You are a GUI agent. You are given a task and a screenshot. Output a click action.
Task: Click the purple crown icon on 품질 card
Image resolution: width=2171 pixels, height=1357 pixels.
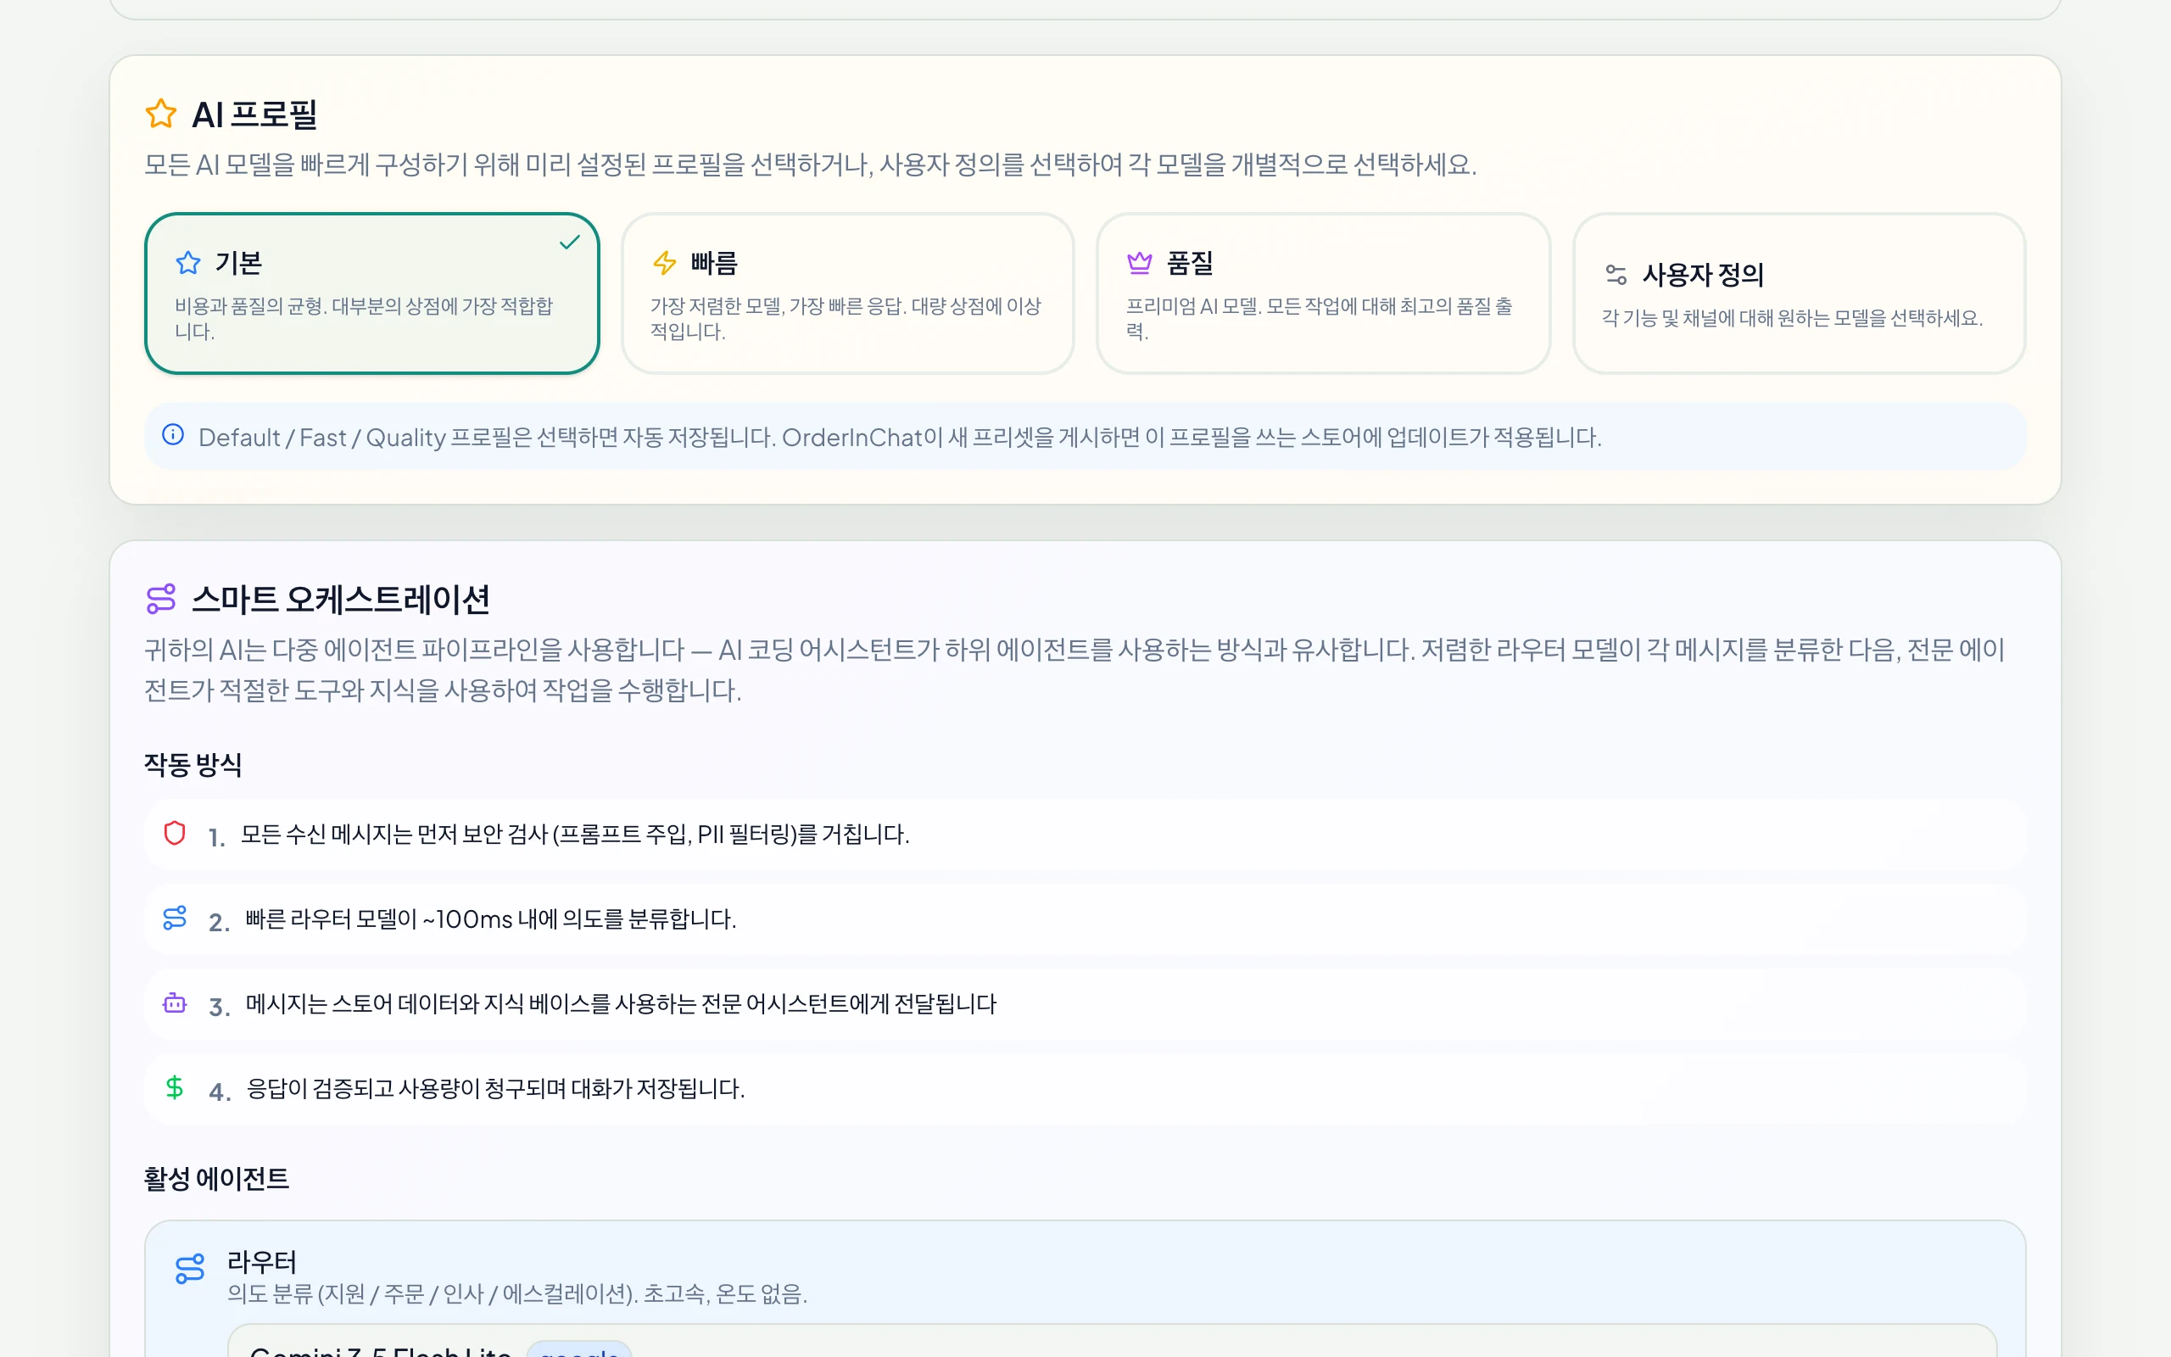pyautogui.click(x=1139, y=263)
